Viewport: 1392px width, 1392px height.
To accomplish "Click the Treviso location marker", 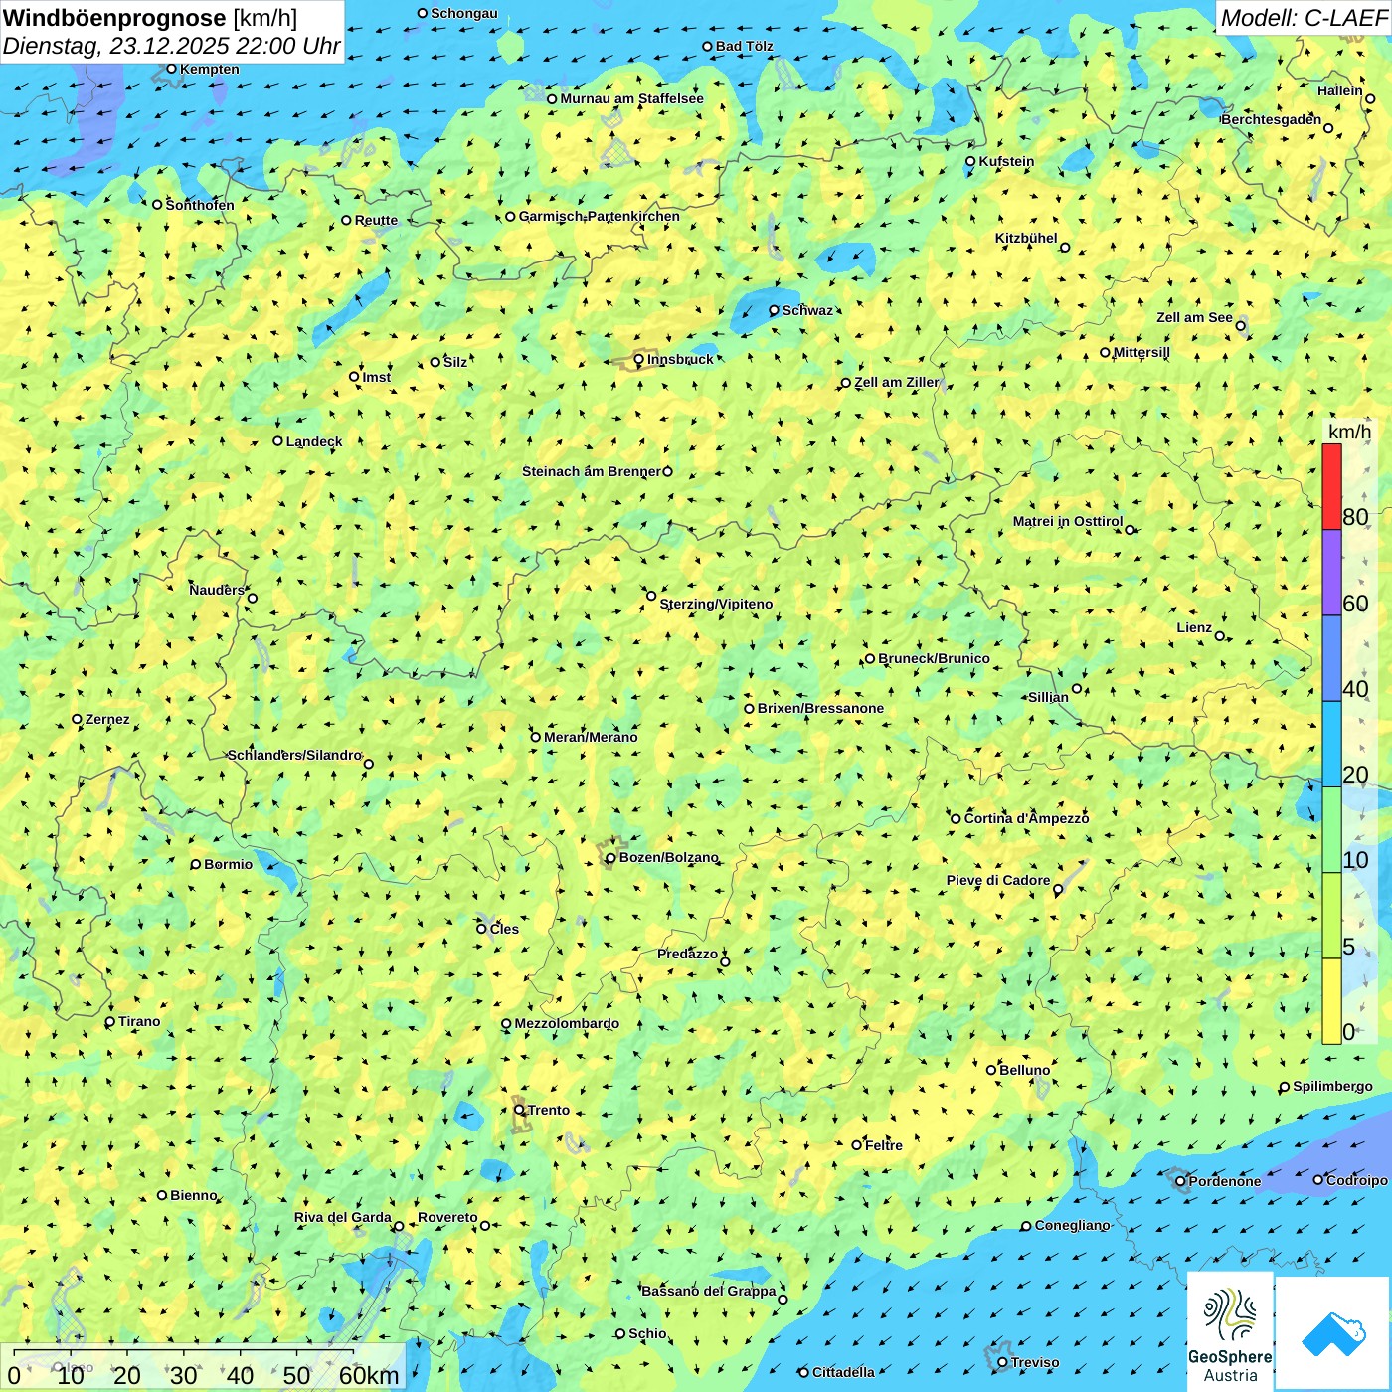I will coord(1002,1362).
